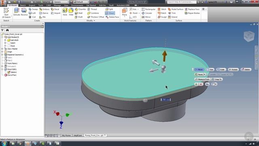Switch to the My Home document tab
The image size is (259, 146).
click(66, 135)
